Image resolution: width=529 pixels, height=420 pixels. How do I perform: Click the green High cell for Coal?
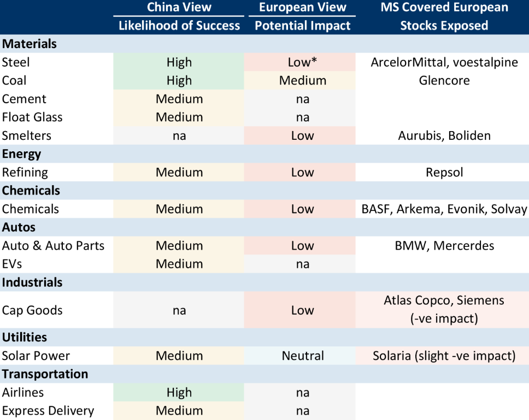tap(179, 81)
